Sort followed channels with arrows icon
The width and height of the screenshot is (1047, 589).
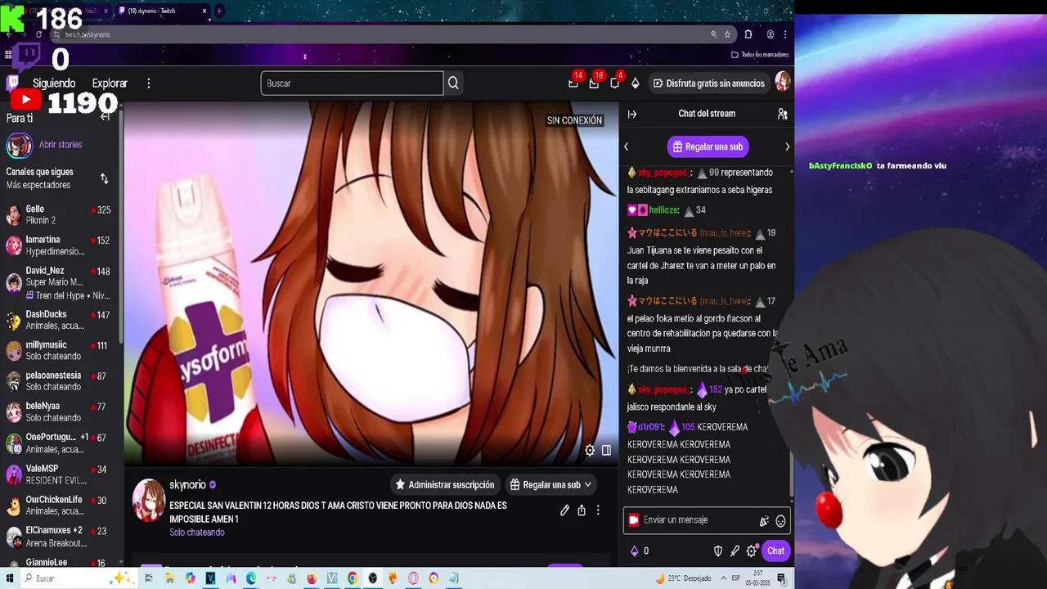(104, 178)
